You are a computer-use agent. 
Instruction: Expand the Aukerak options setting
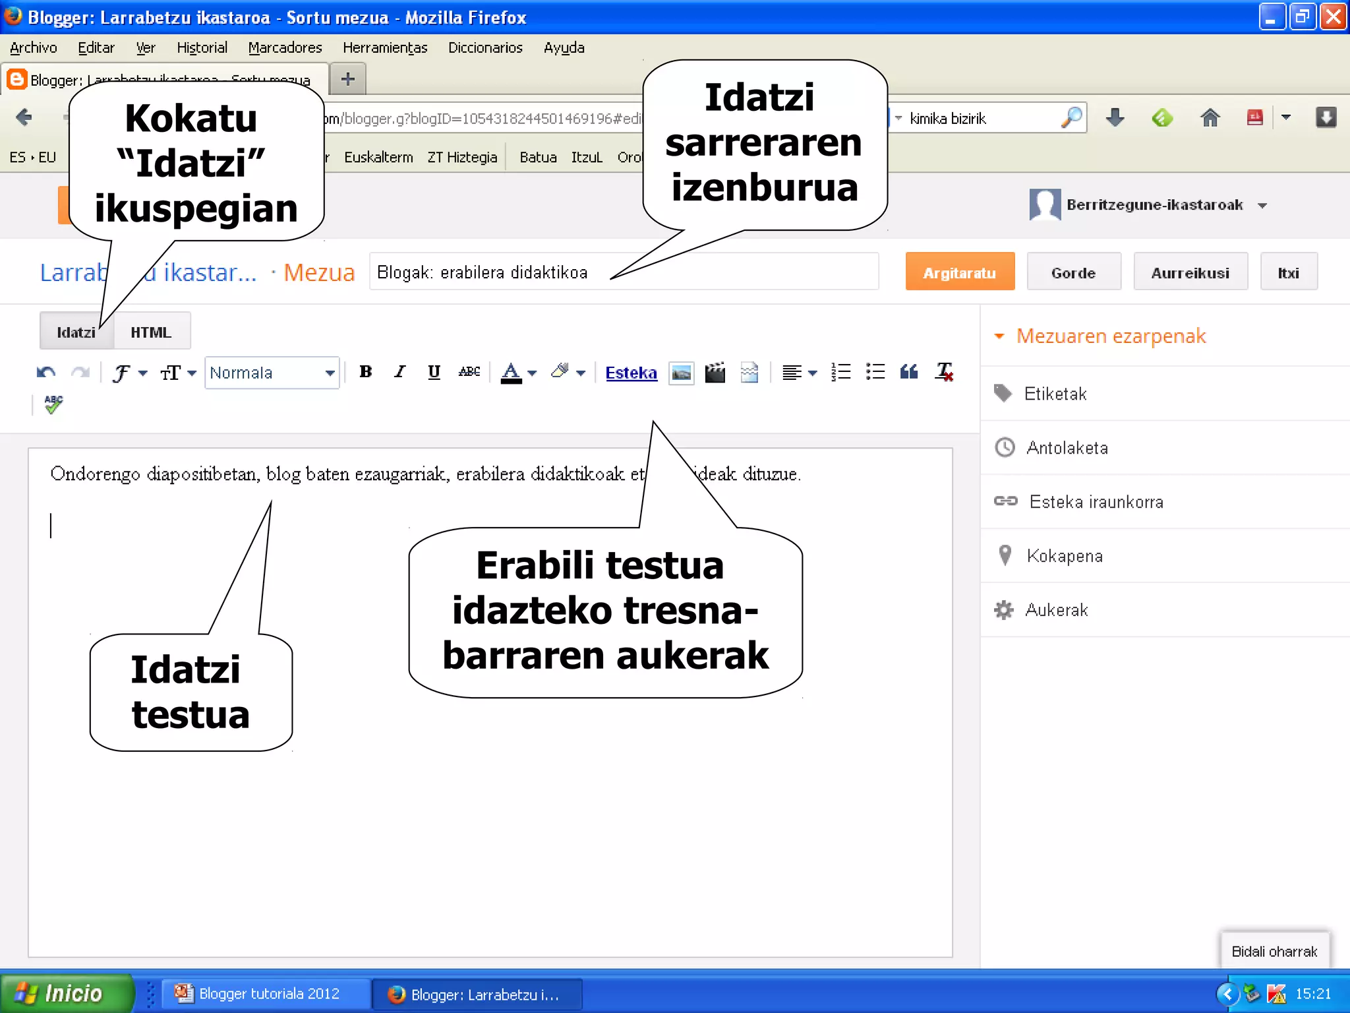[x=1165, y=610]
